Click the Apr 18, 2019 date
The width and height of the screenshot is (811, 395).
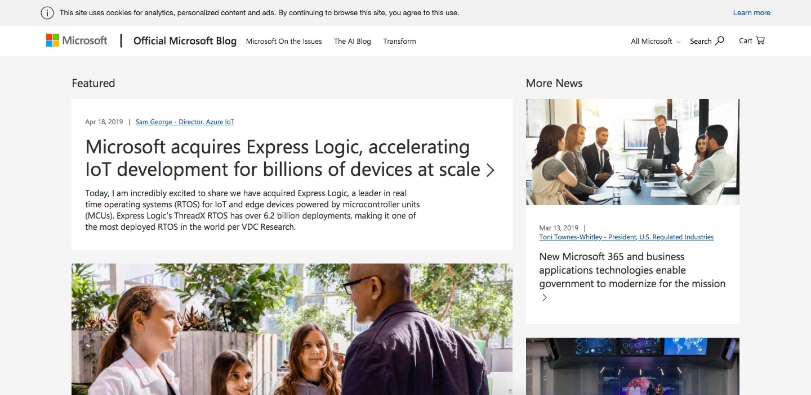pos(104,122)
